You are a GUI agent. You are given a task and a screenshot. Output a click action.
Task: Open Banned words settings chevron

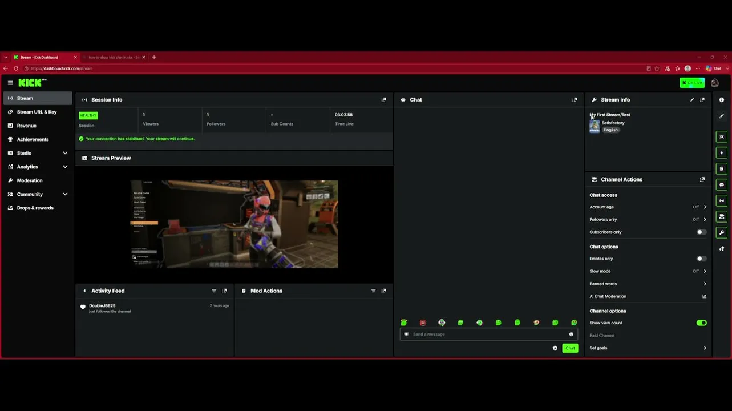705,284
